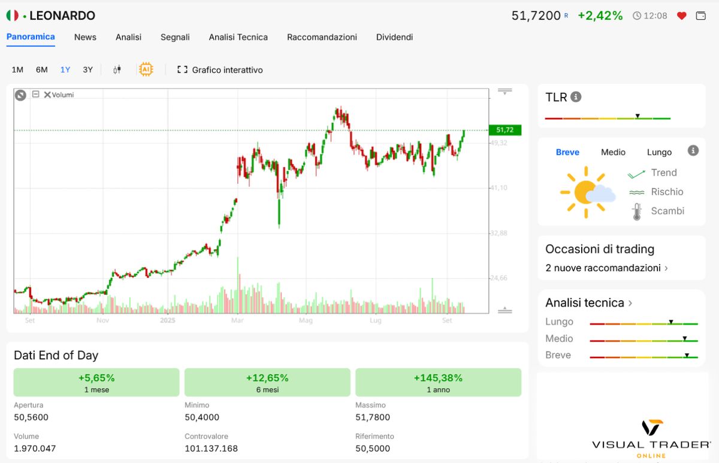
Task: Select candlestick chart type icon
Action: [x=117, y=69]
